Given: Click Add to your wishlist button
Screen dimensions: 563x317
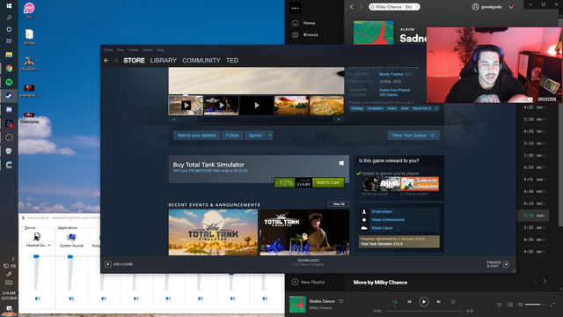Looking at the screenshot, I should click(196, 136).
